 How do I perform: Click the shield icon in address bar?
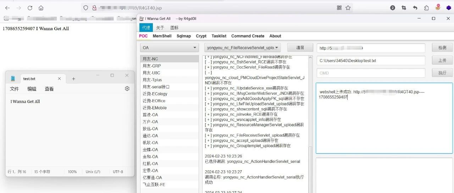(x=85, y=8)
